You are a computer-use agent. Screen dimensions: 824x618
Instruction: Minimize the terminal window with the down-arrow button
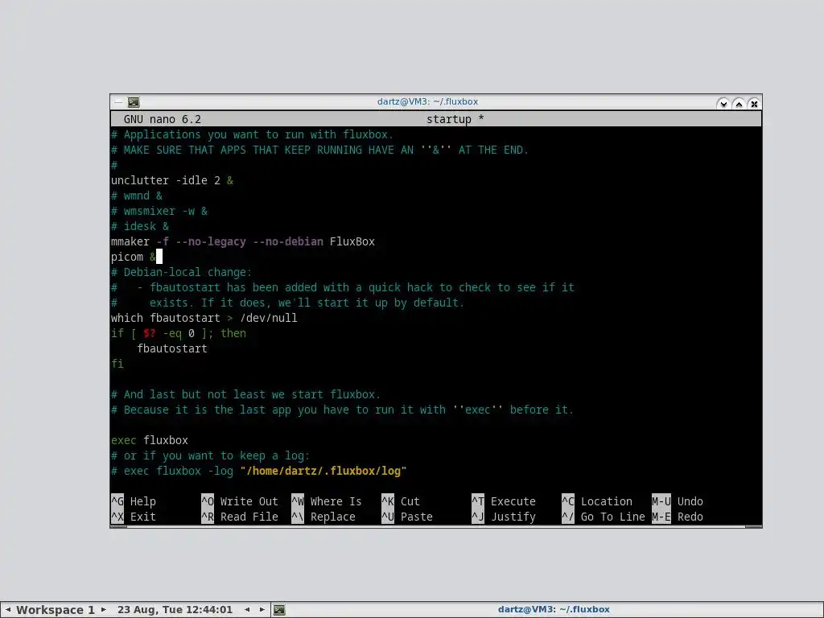(723, 104)
